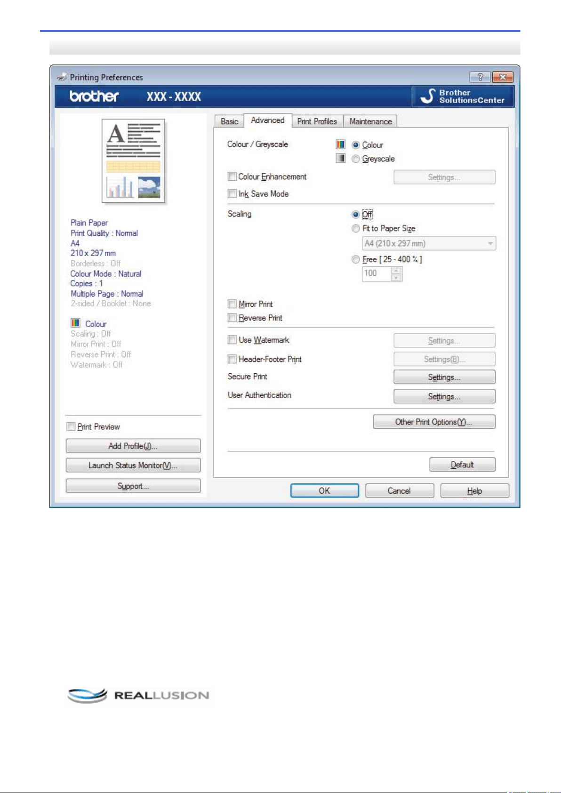Click the help question mark title bar button

pos(480,77)
